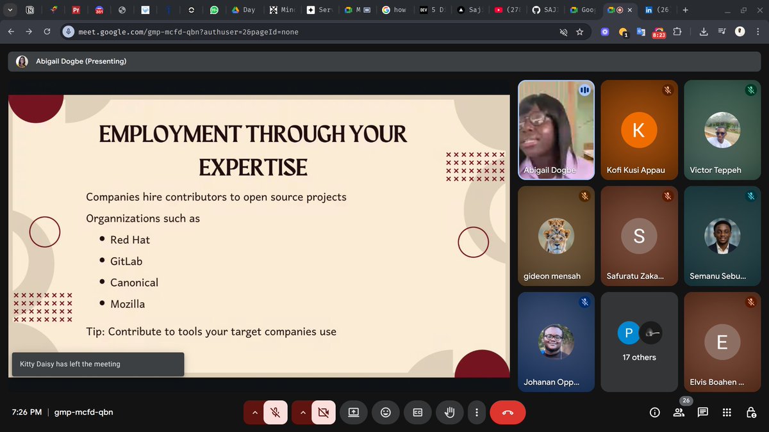Select Kofi Kusi Appau participant tile
Viewport: 769px width, 432px height.
pos(639,129)
